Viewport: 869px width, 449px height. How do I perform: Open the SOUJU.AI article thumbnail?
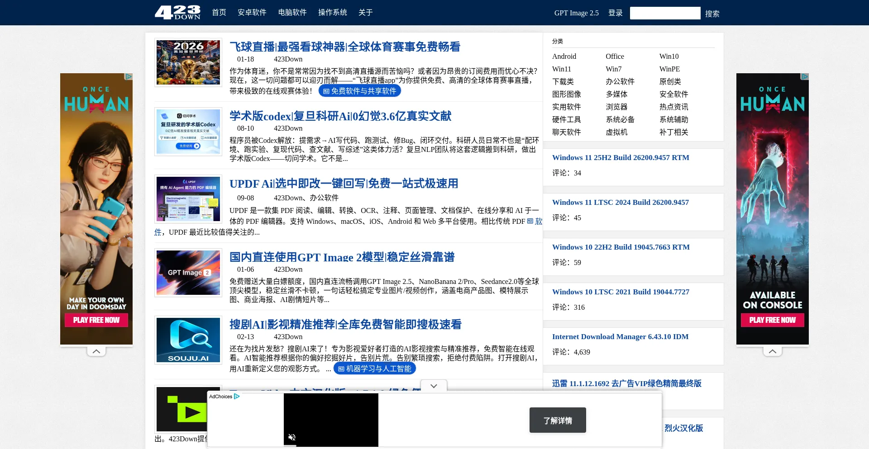click(x=188, y=340)
